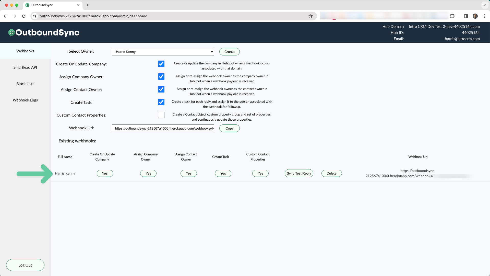Click the existing webhook URL text

[418, 173]
